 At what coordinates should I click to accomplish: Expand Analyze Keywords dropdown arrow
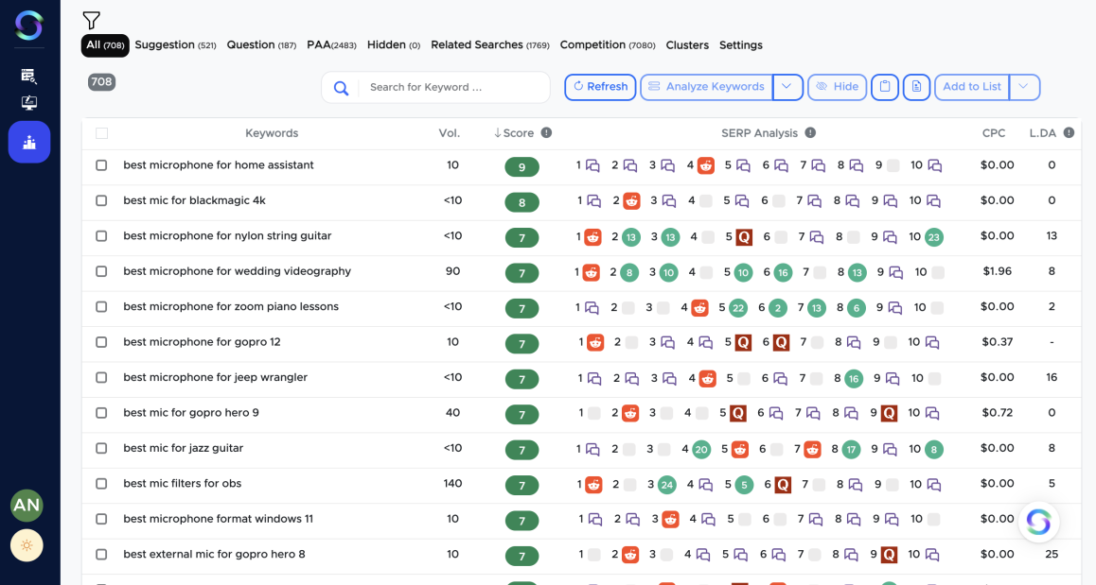787,87
